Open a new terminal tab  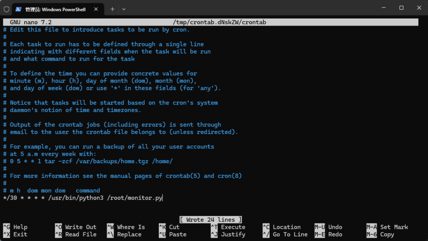(112, 9)
